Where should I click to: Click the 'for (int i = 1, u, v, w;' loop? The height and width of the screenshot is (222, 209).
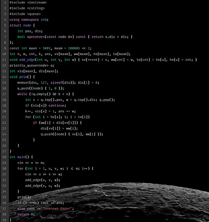[55, 169]
